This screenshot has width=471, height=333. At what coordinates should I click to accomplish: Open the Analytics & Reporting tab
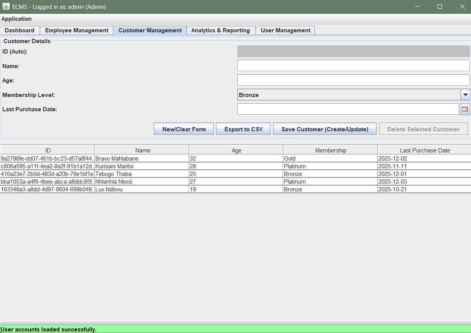click(221, 30)
